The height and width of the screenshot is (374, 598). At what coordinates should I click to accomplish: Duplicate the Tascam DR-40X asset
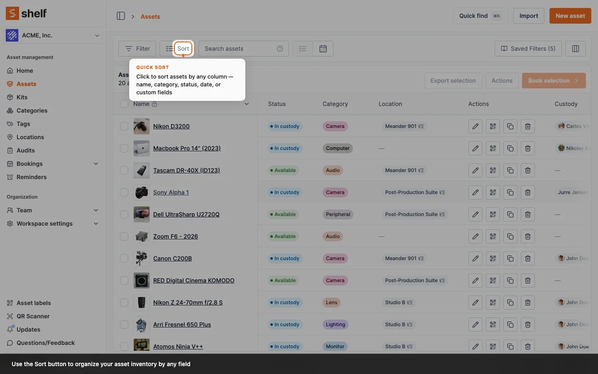click(510, 170)
